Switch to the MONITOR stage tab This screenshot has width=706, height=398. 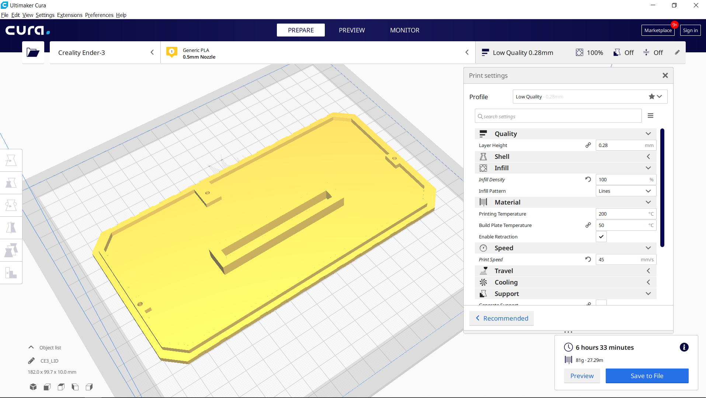click(405, 30)
